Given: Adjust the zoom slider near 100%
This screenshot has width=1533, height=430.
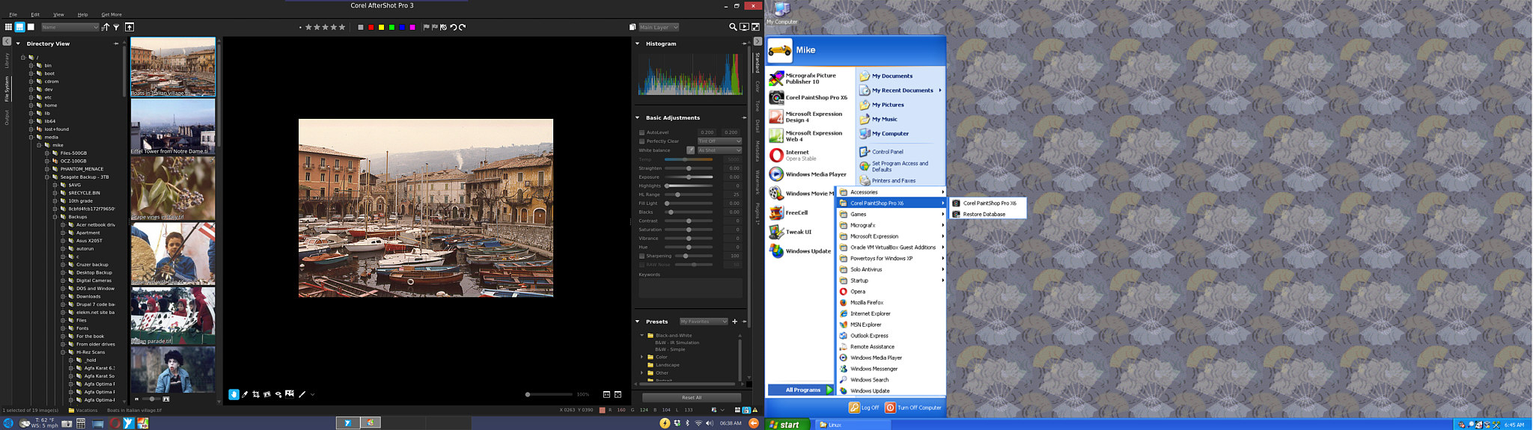Looking at the screenshot, I should [549, 394].
